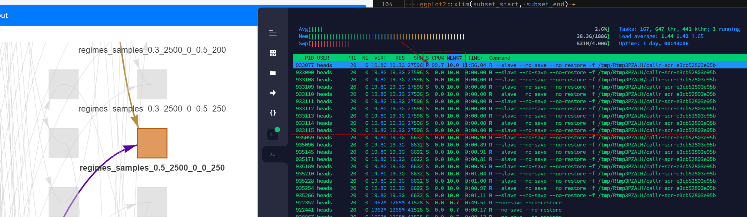Click graph label regimes_samples_0.3_2500_0_0.5_250
The height and width of the screenshot is (217, 747).
152,109
